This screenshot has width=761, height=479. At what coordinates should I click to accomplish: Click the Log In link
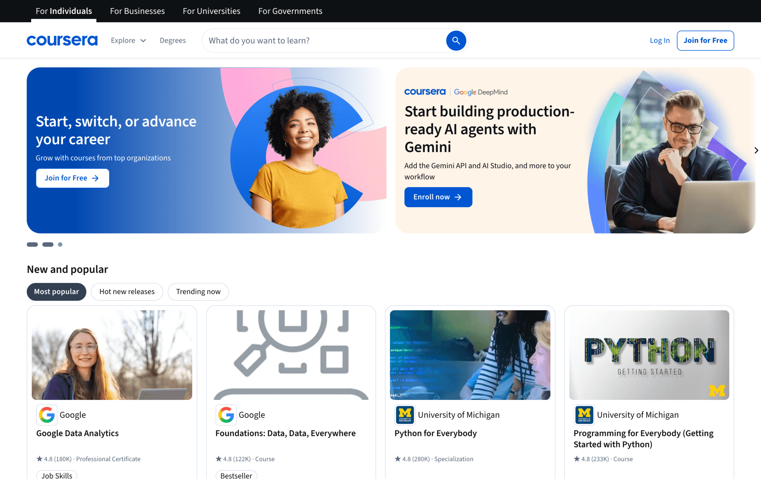point(660,40)
